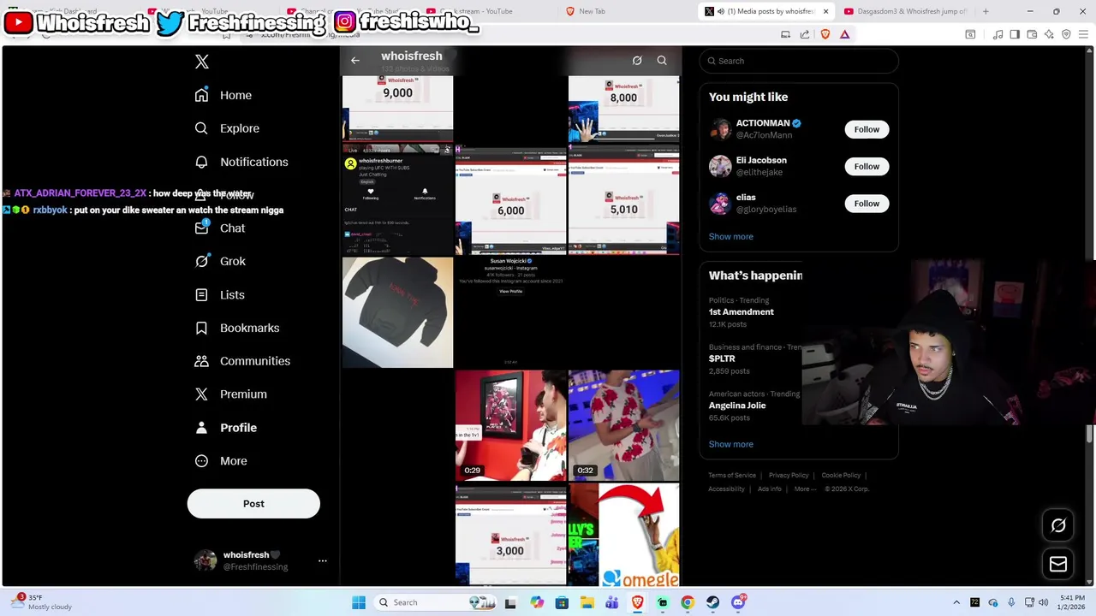Open the 3,000 subscriber count thumbnail

click(511, 535)
